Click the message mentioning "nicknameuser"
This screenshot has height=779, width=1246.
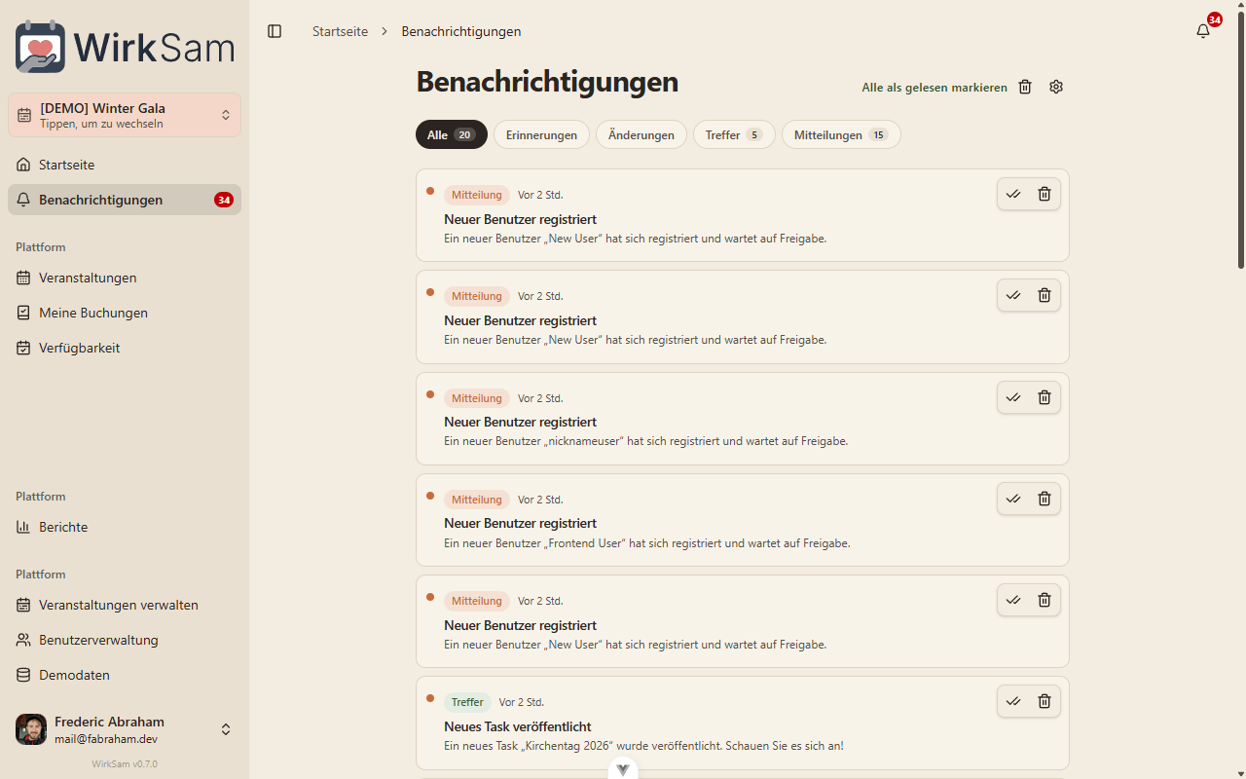pos(646,441)
